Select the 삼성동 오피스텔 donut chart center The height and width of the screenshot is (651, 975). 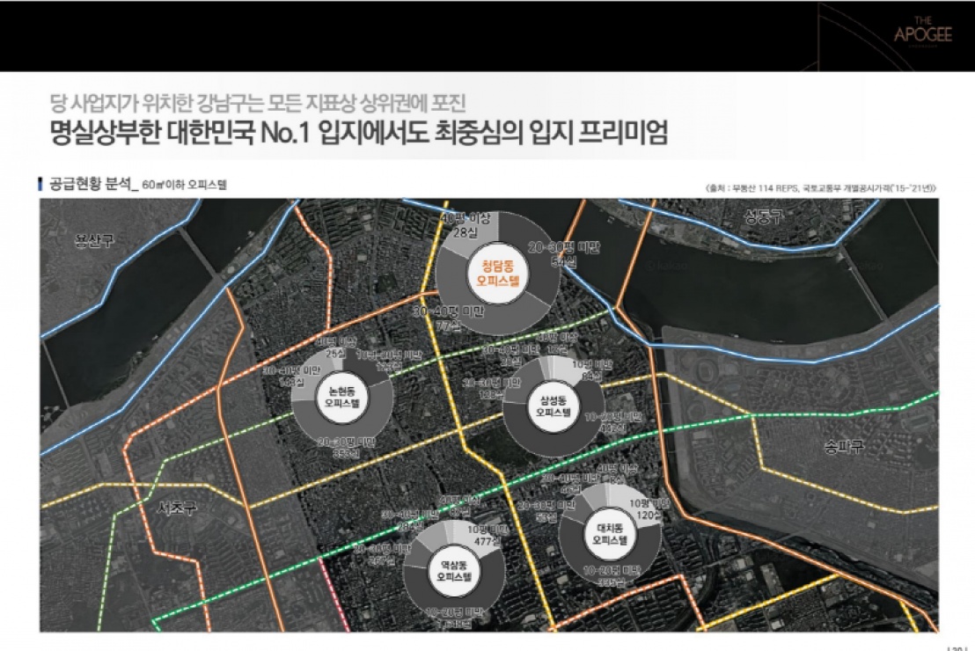(x=553, y=406)
